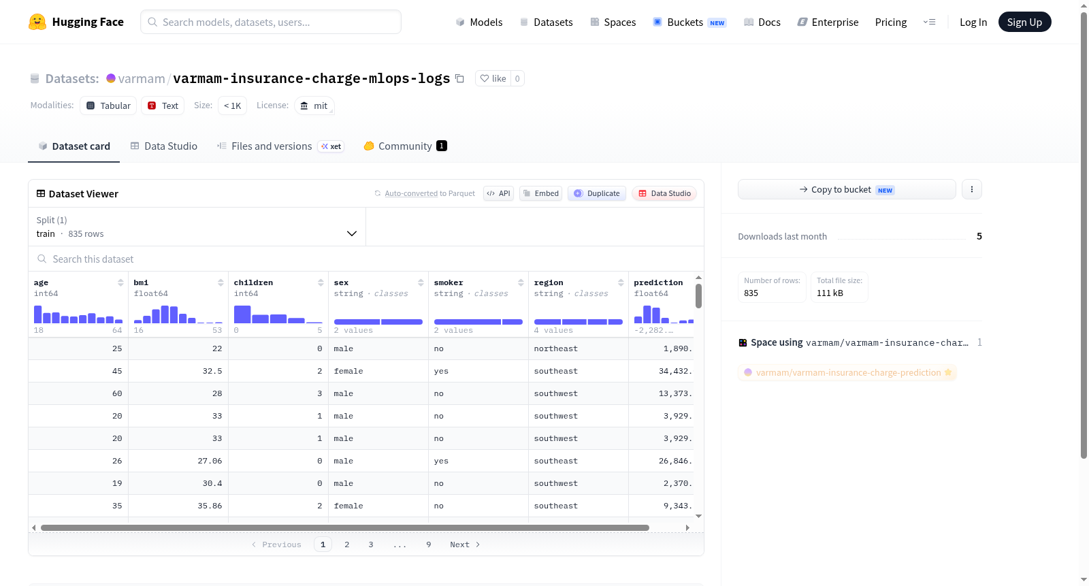View Pricing page

pyautogui.click(x=891, y=22)
